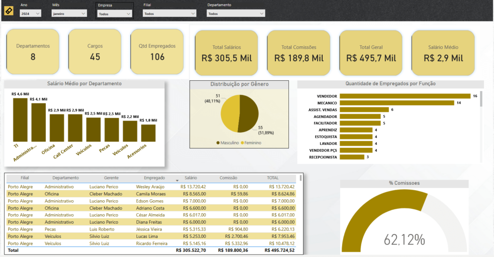Screen dimensions: 494x257
Task: Select the Diana Freitas cell
Action: (x=149, y=222)
